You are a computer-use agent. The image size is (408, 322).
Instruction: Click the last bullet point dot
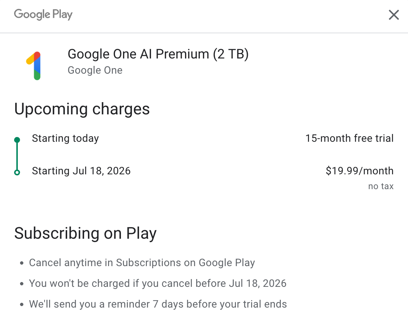(x=22, y=305)
